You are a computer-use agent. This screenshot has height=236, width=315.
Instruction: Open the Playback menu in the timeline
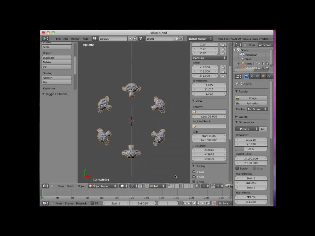tap(81, 203)
